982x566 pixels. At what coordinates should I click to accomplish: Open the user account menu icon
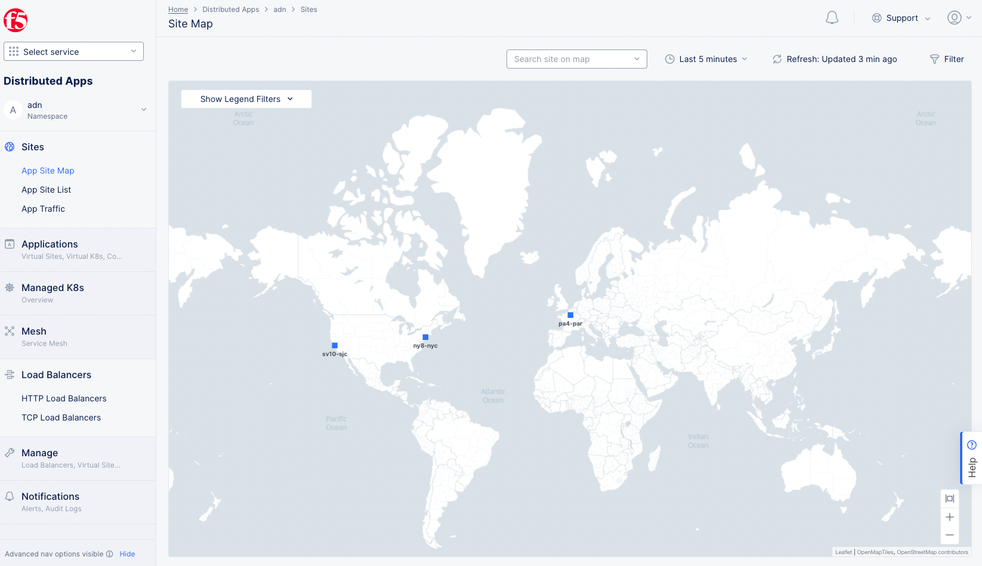[953, 17]
